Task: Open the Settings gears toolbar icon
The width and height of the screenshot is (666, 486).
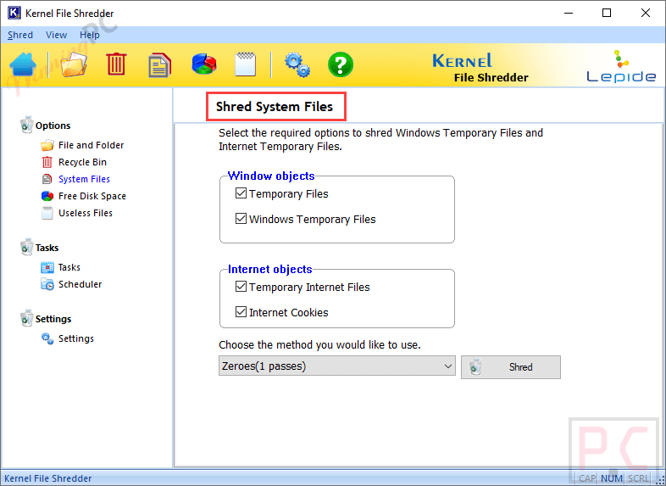Action: [297, 64]
